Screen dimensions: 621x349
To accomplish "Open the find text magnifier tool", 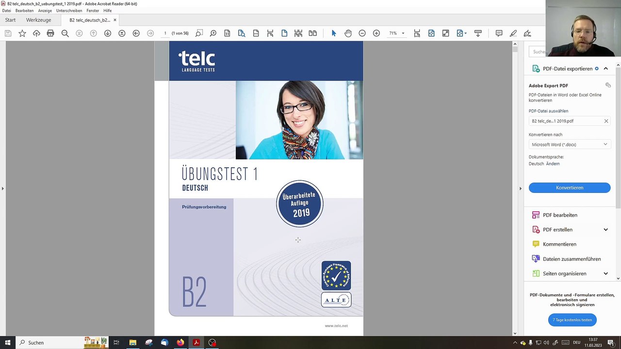I will click(x=65, y=33).
